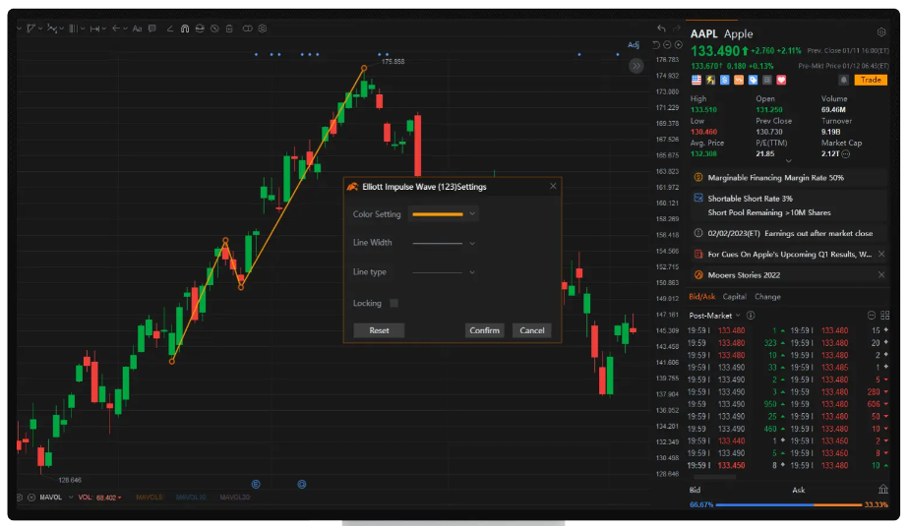Screen dimensions: 908x526
Task: Reset the chart zoom level
Action: [656, 45]
